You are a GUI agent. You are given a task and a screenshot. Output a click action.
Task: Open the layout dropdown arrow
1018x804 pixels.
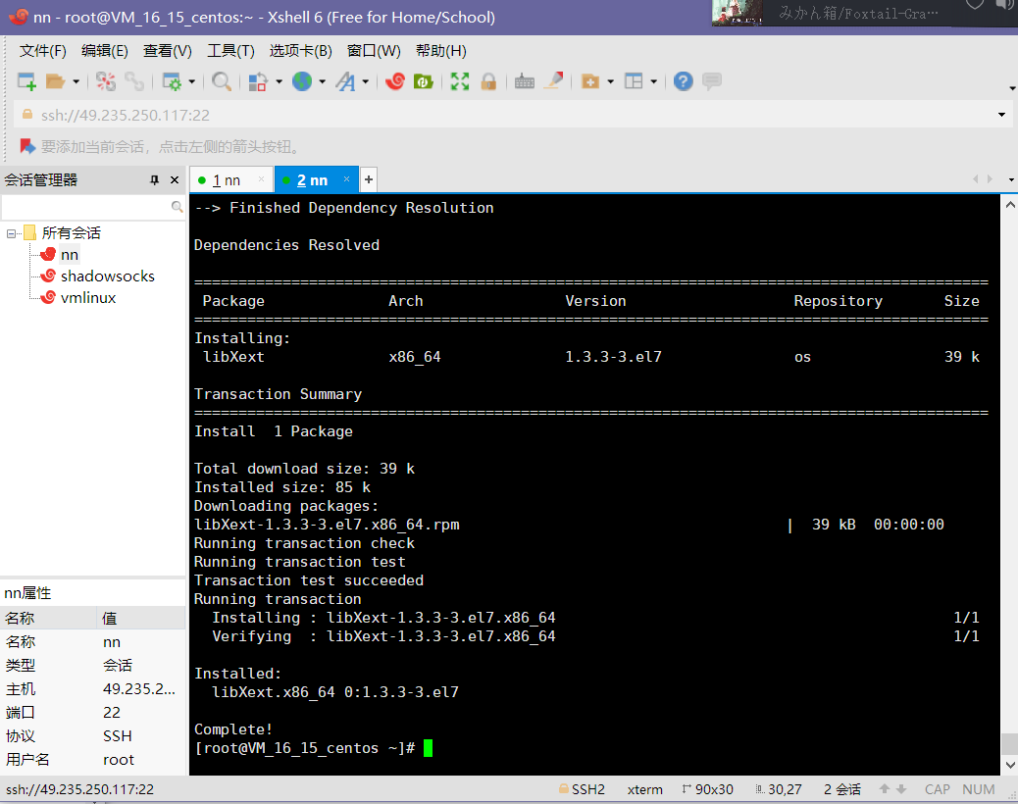point(654,81)
